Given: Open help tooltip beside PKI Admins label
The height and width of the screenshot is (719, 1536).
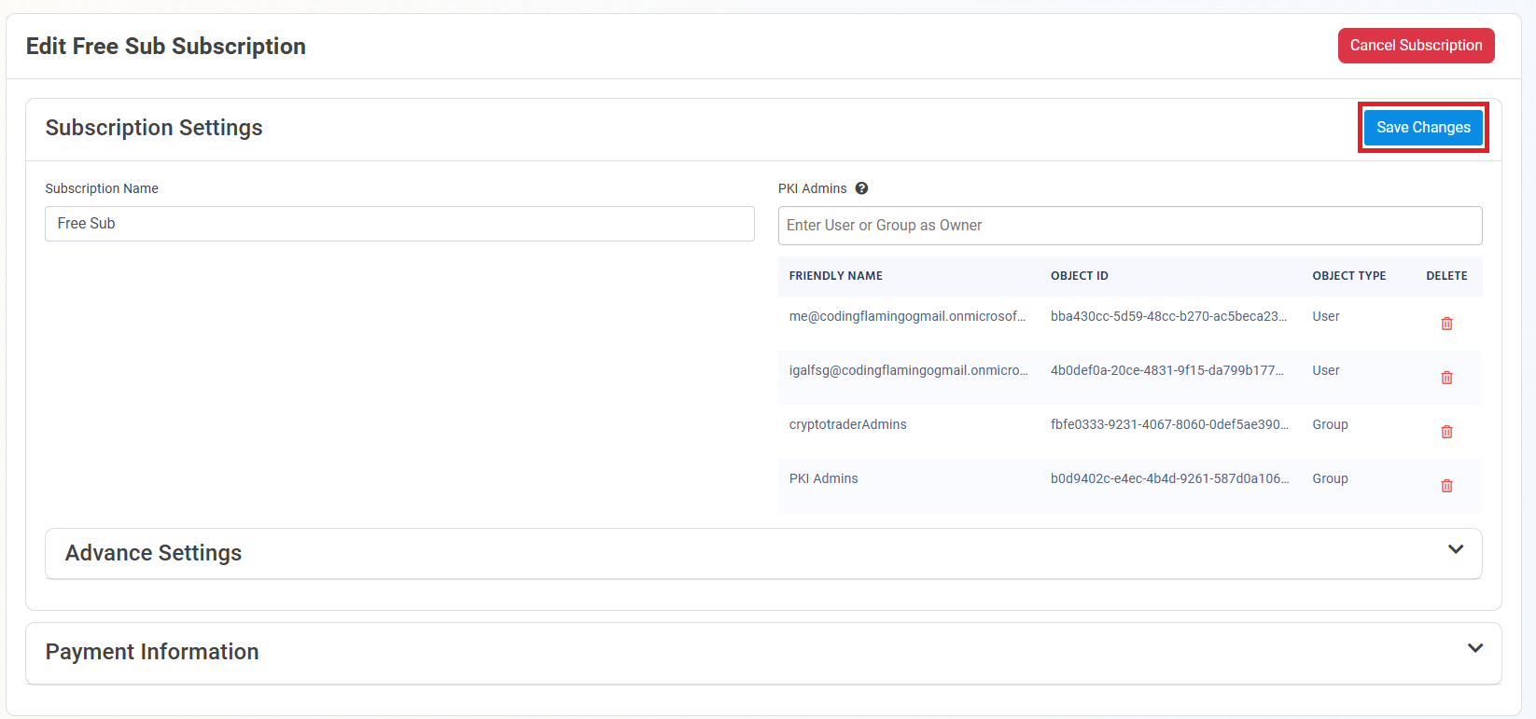Looking at the screenshot, I should (x=861, y=188).
